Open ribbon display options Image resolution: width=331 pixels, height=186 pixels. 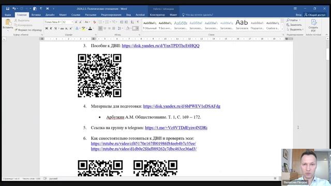(295, 9)
